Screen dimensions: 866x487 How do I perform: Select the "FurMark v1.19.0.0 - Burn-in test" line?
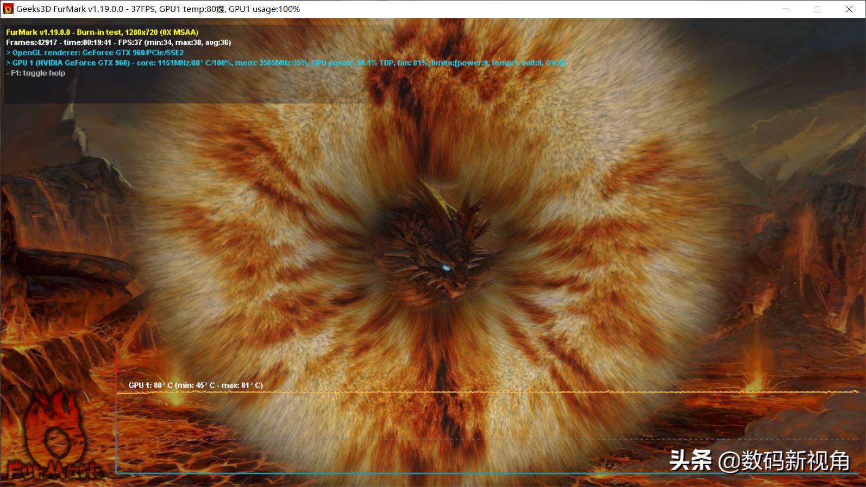[102, 32]
